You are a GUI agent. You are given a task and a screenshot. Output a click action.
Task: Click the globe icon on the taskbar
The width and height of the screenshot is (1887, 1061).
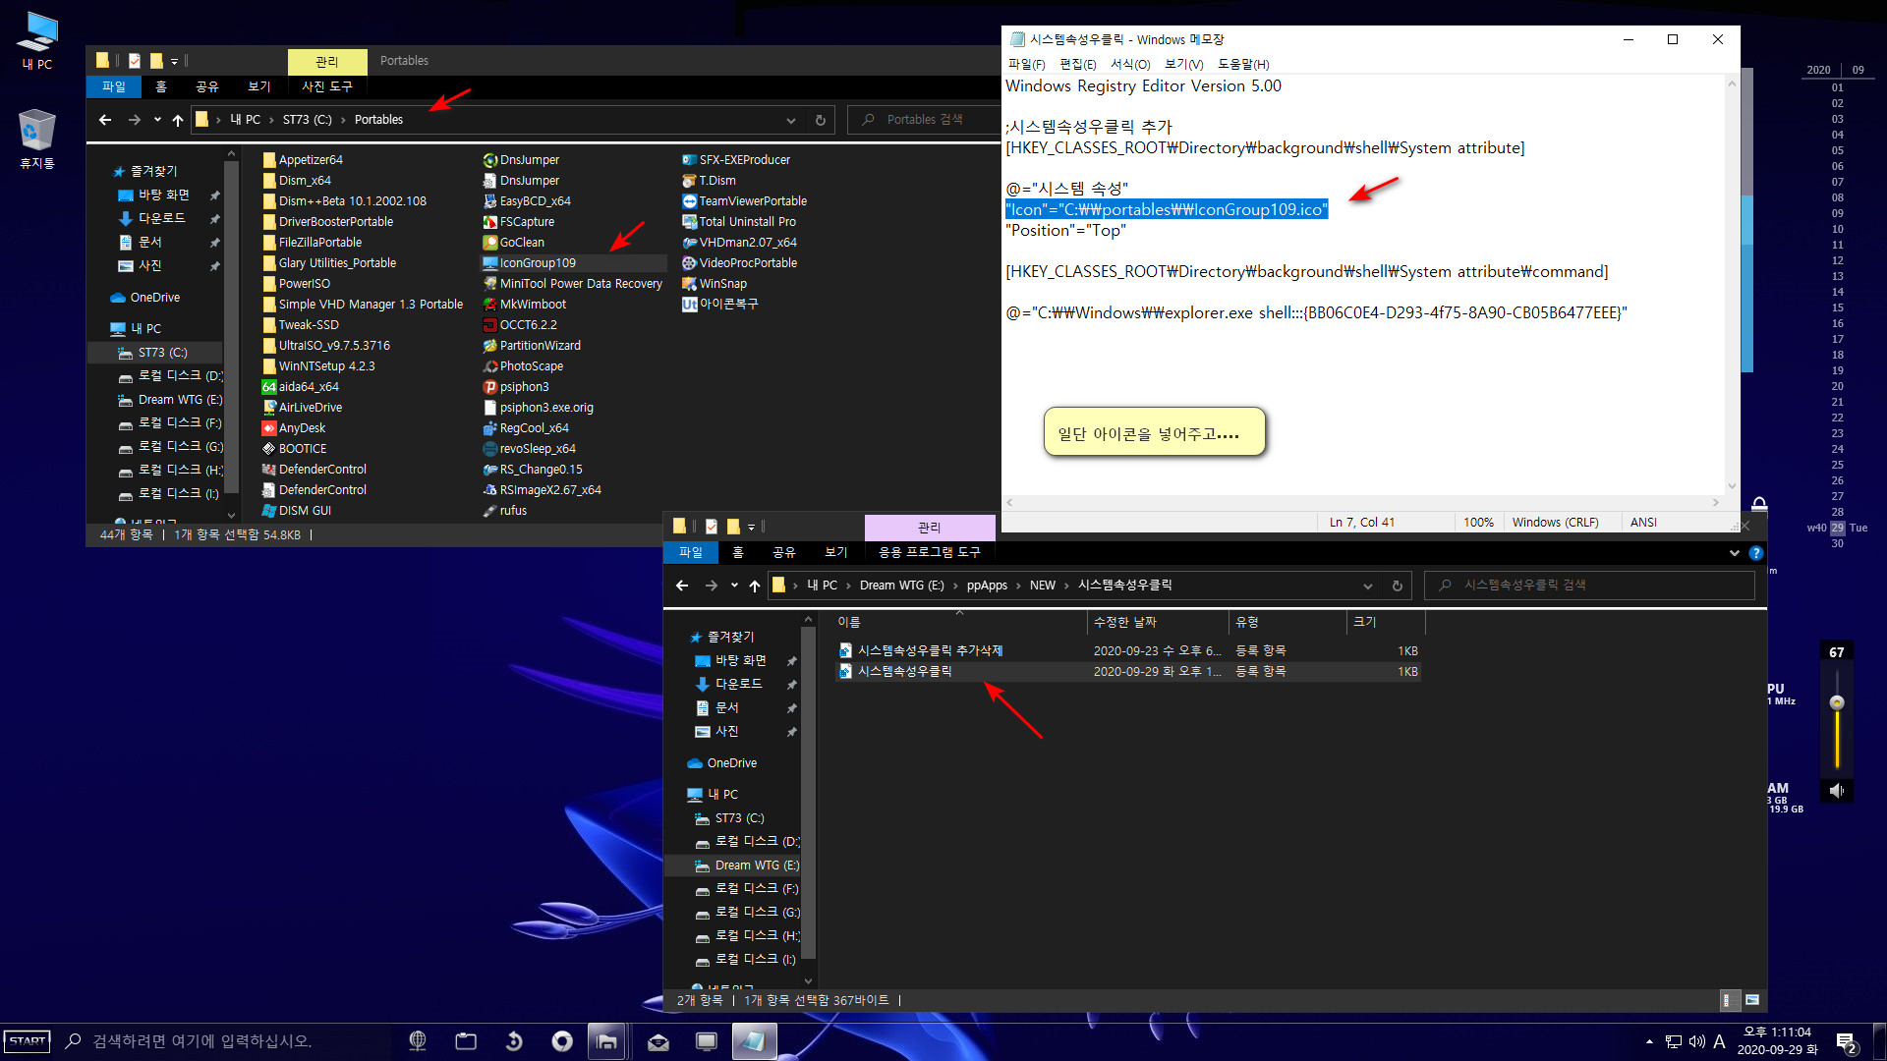coord(418,1040)
